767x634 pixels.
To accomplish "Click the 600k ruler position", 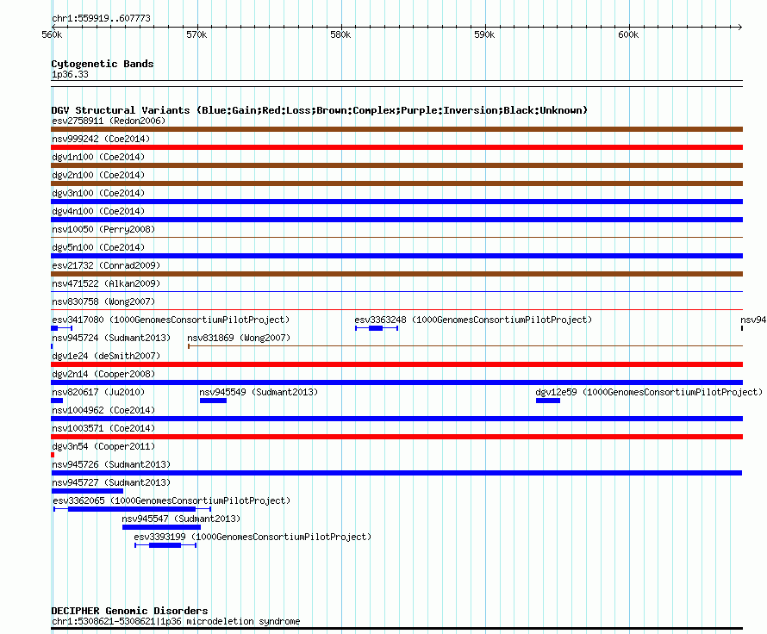I will [x=628, y=34].
